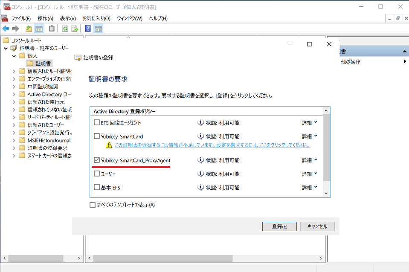This screenshot has height=272, width=409.
Task: Click the blue Back arrow in toolbar
Action: click(6, 29)
